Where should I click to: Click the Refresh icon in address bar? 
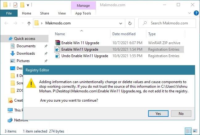pos(130,23)
